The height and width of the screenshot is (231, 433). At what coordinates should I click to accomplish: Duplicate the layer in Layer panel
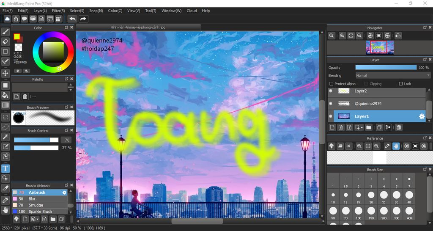(x=379, y=127)
